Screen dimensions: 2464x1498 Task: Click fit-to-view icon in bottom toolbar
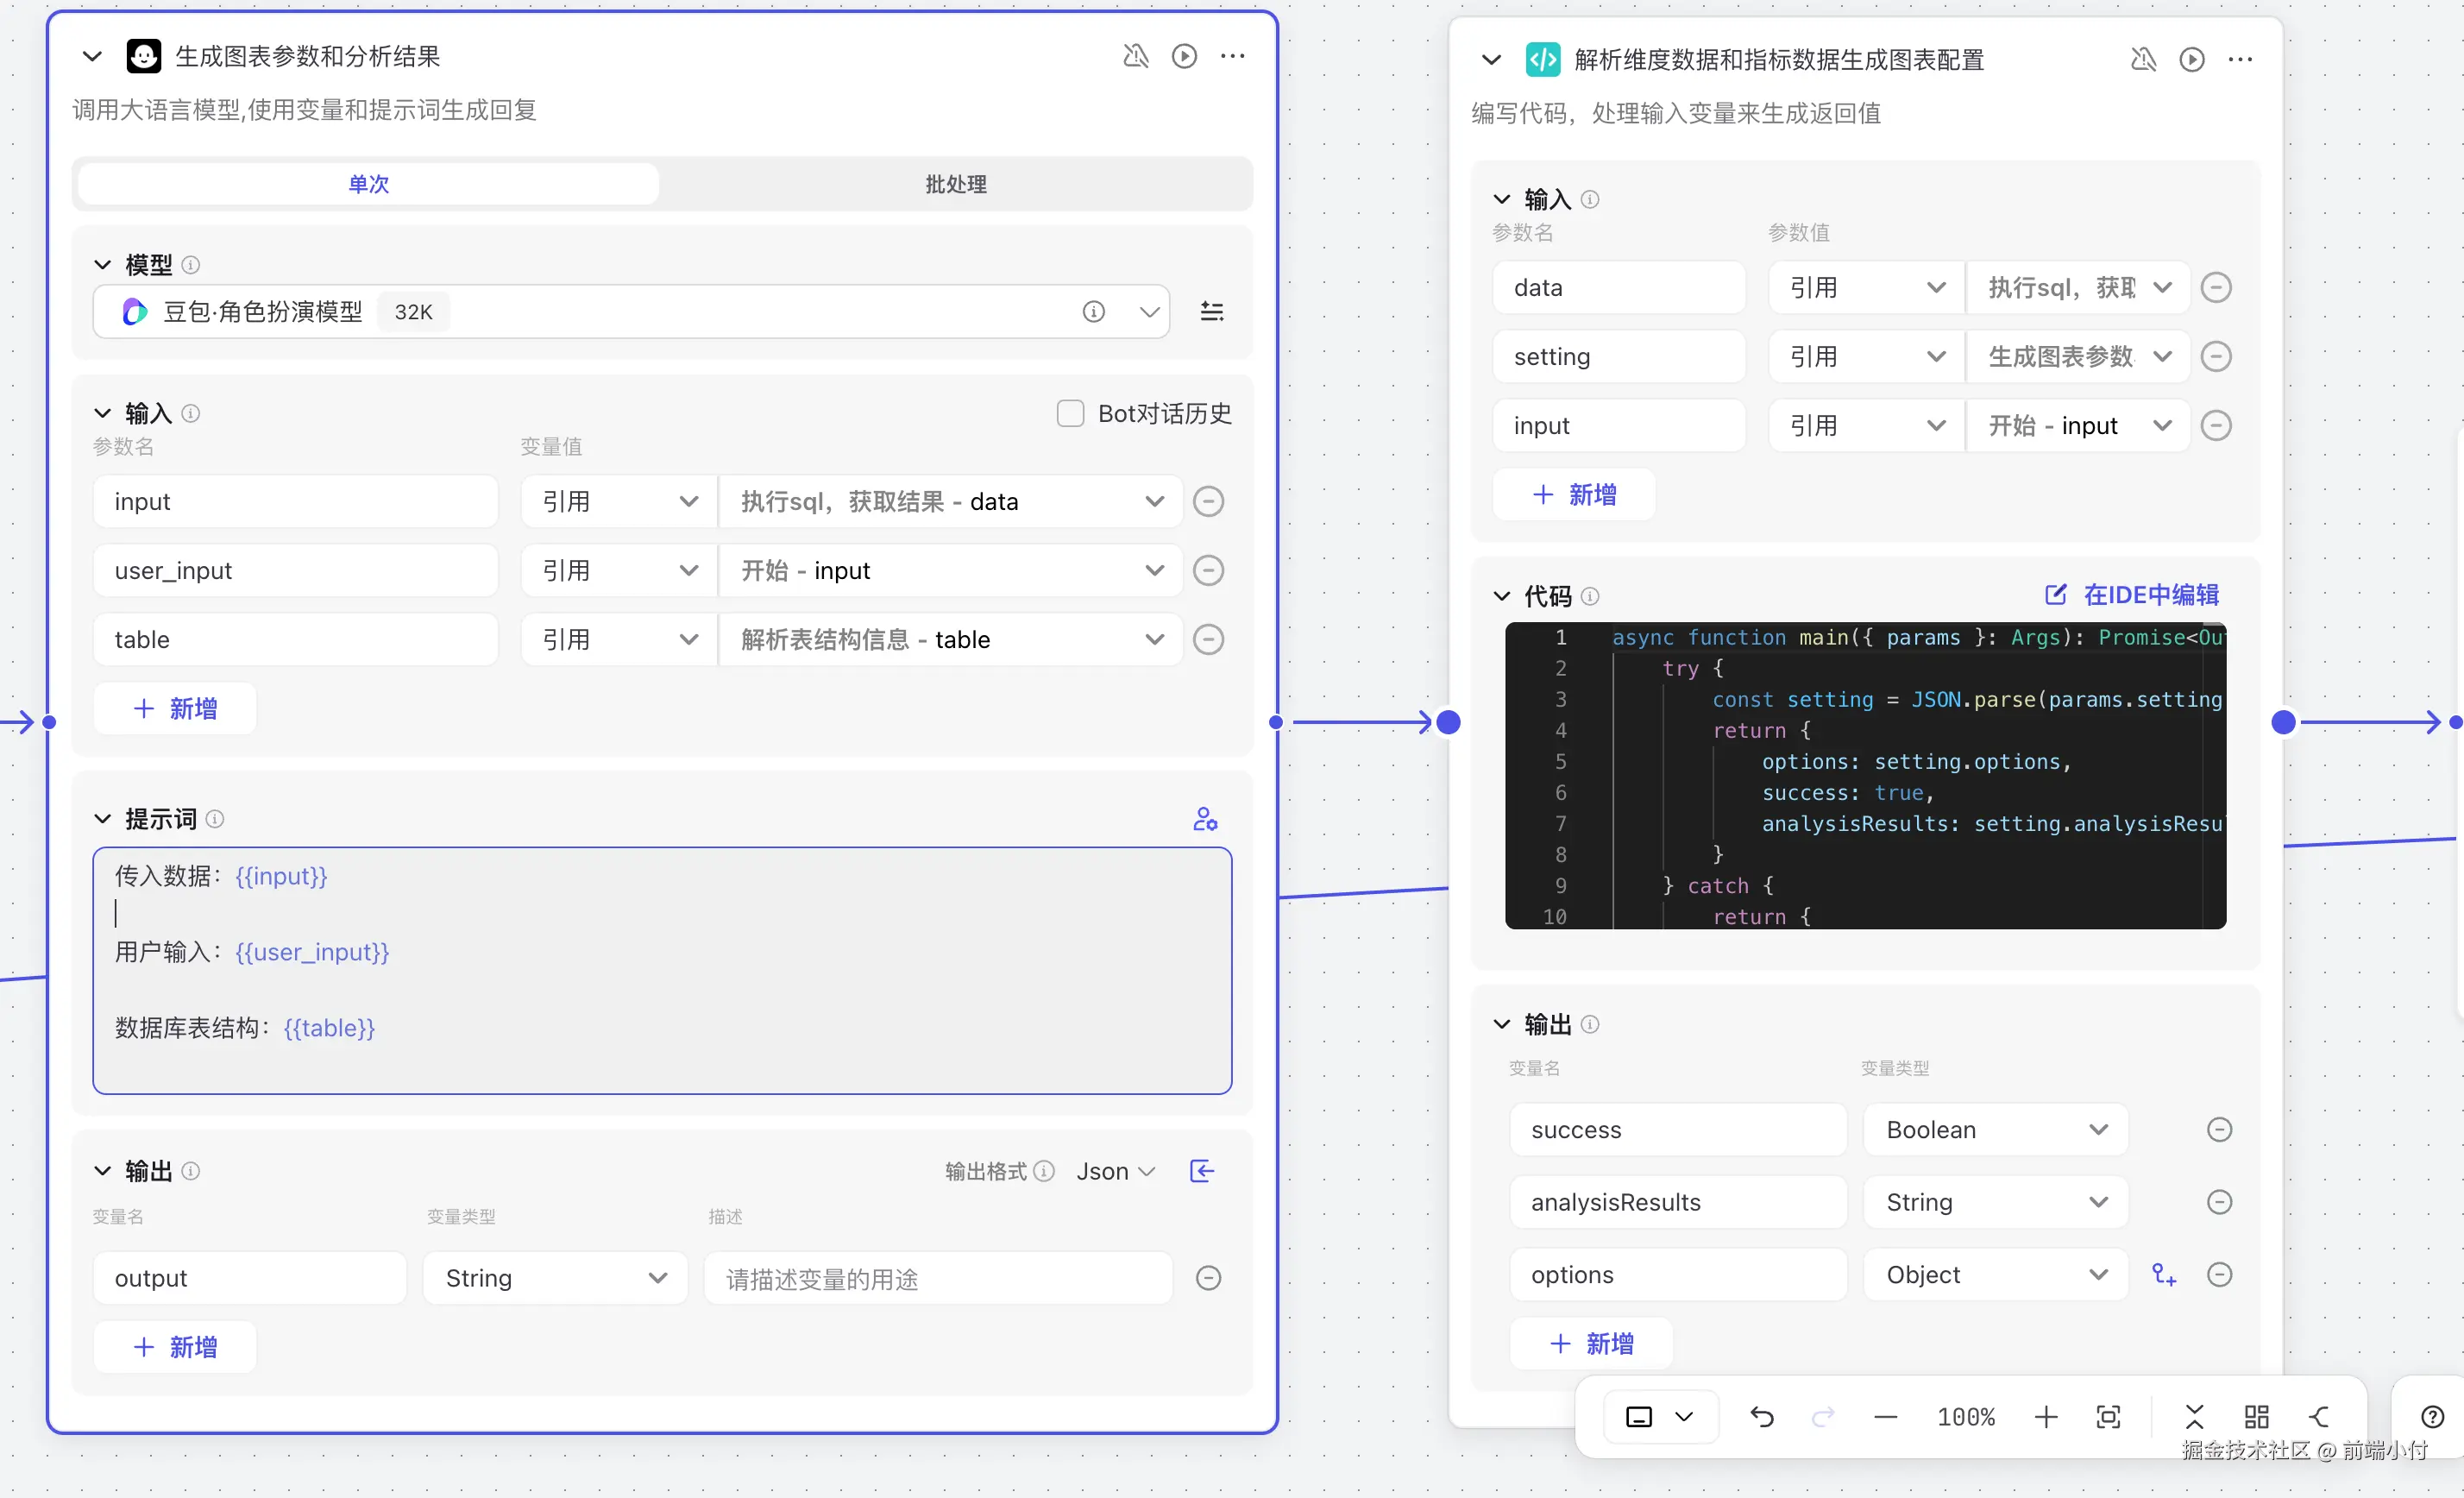click(x=2108, y=1417)
